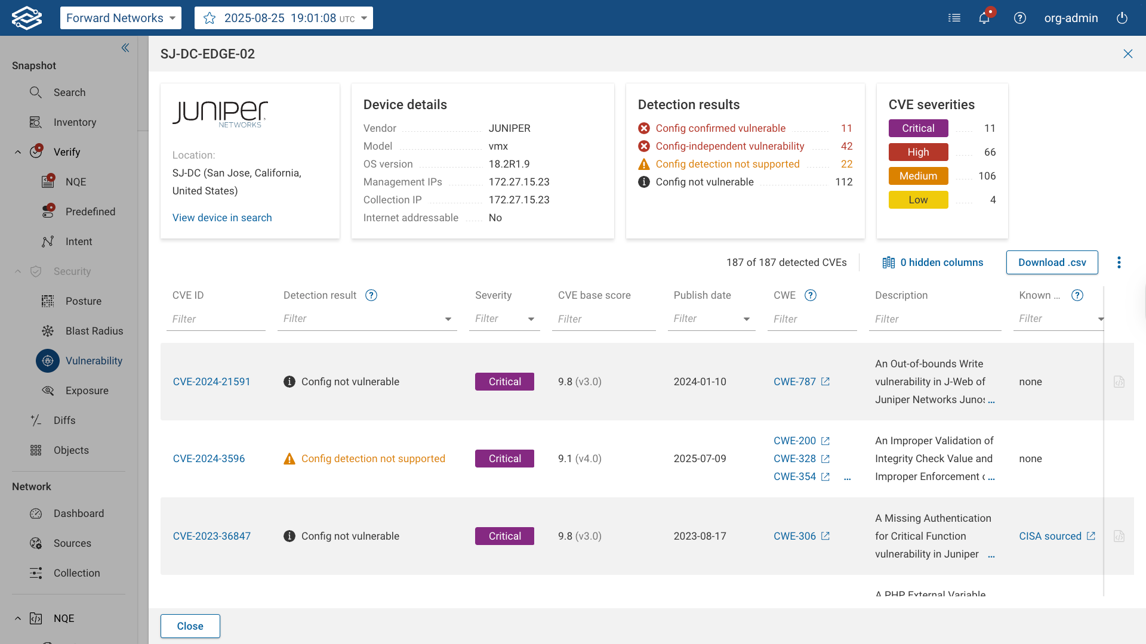The width and height of the screenshot is (1146, 644).
Task: Click the Forward Networks logo
Action: click(x=27, y=18)
